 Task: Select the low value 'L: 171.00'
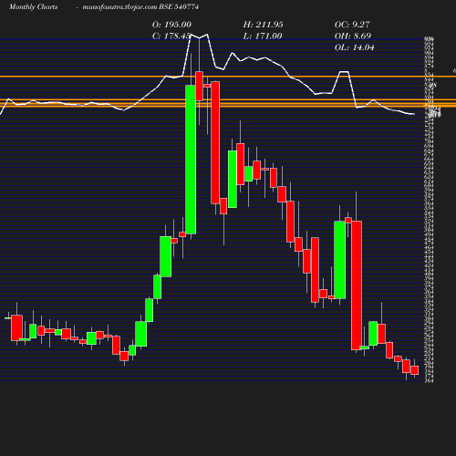263,36
